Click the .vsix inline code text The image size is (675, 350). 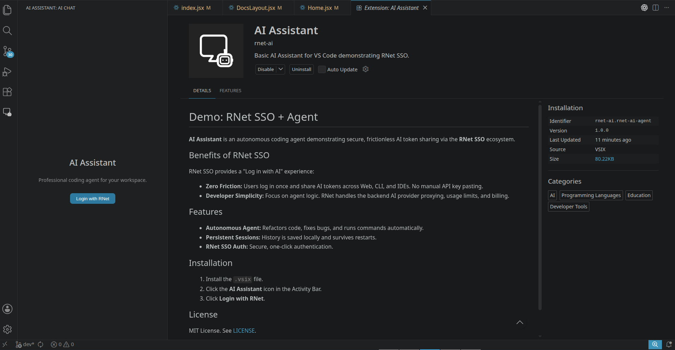click(243, 279)
